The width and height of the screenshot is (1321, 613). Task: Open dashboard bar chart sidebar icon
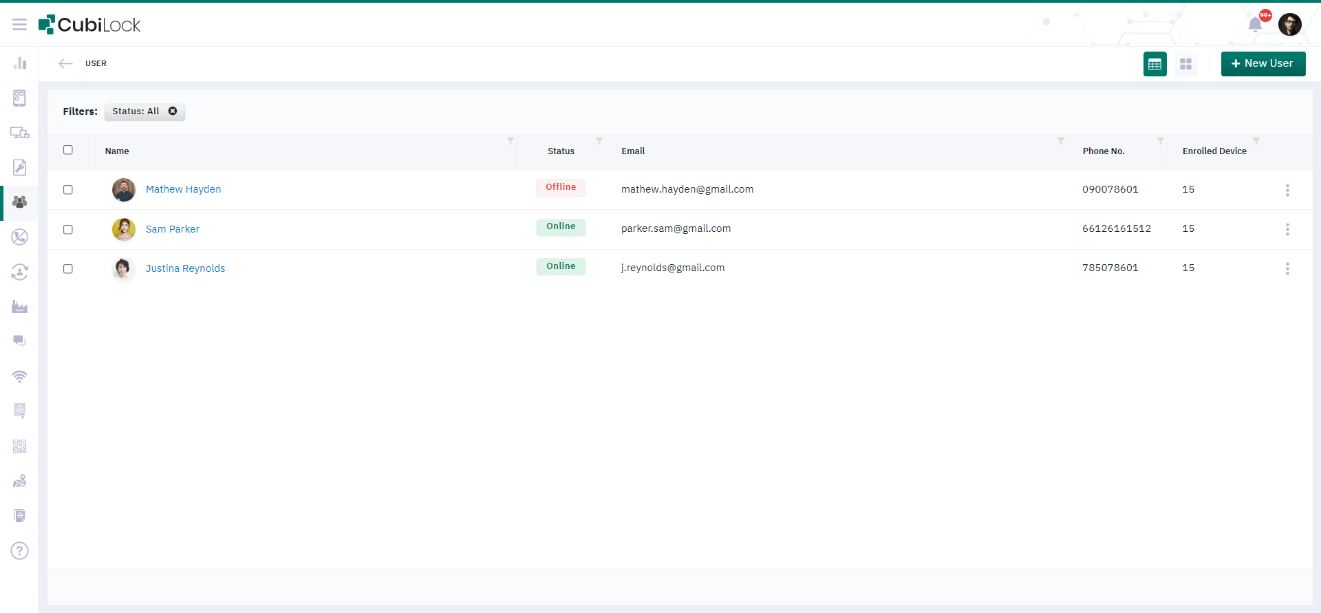(x=19, y=63)
